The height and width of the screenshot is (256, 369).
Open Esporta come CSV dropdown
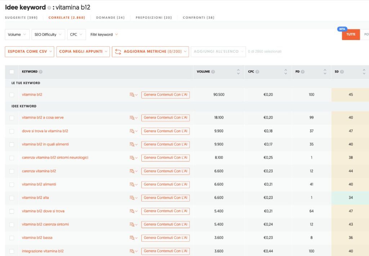[x=30, y=52]
